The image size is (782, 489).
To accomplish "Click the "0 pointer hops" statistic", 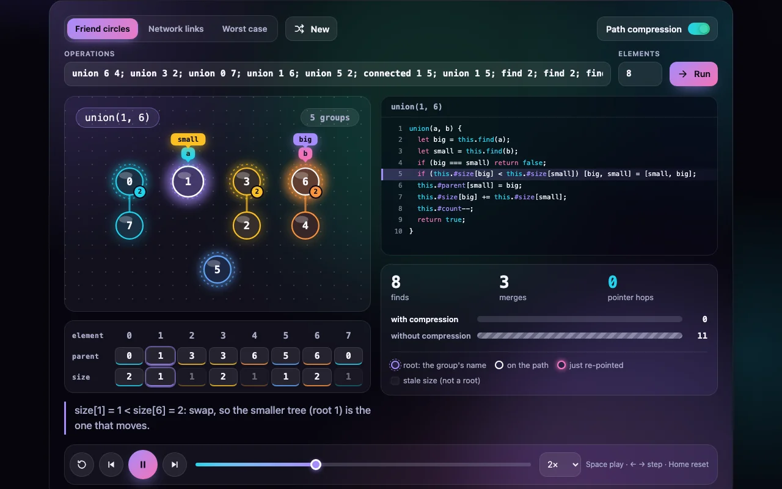I will [x=630, y=288].
